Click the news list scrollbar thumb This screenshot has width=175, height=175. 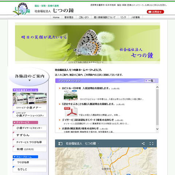[x=157, y=107]
